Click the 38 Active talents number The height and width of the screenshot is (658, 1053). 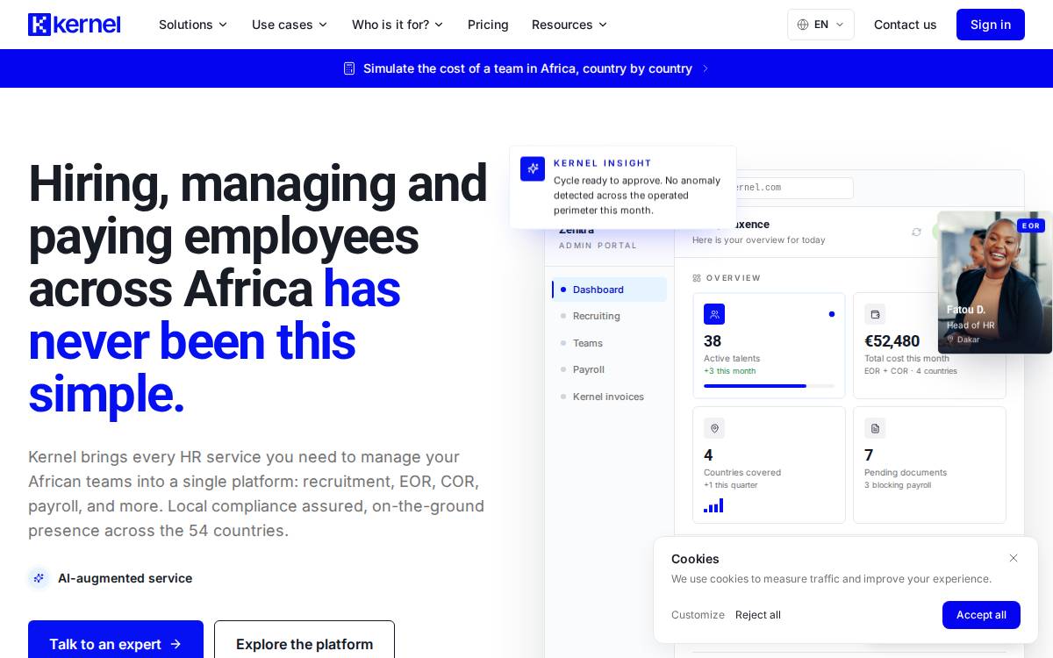713,341
